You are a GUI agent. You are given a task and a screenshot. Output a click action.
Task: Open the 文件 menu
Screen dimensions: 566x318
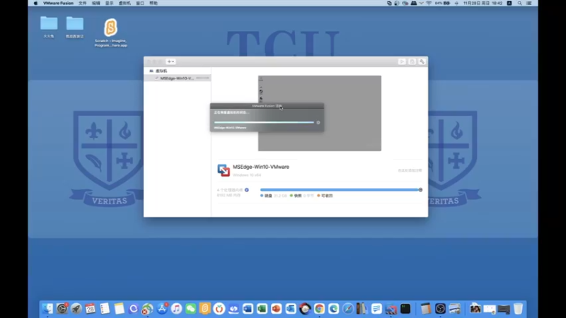coord(83,3)
